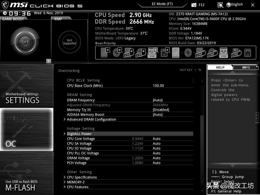The width and height of the screenshot is (260, 195).
Task: Set CPU Core Voltage Auto field
Action: tap(156, 139)
